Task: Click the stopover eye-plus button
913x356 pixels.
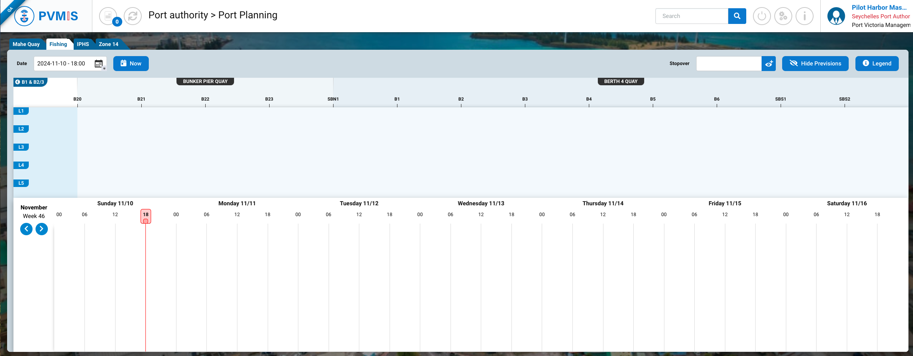Action: click(769, 64)
